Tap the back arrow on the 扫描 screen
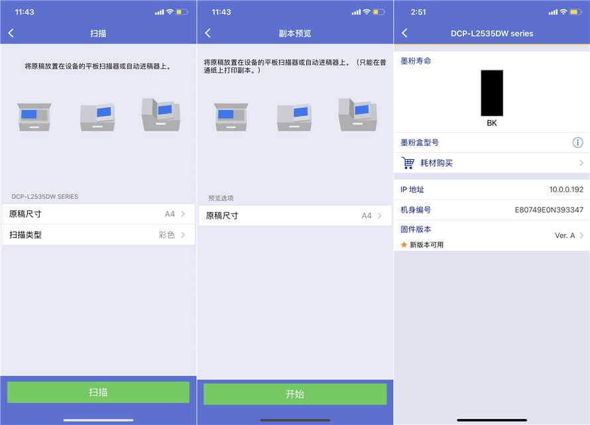The image size is (590, 425). click(12, 33)
